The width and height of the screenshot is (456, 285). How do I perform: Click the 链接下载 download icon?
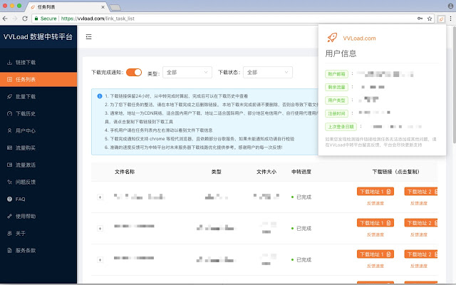point(9,62)
